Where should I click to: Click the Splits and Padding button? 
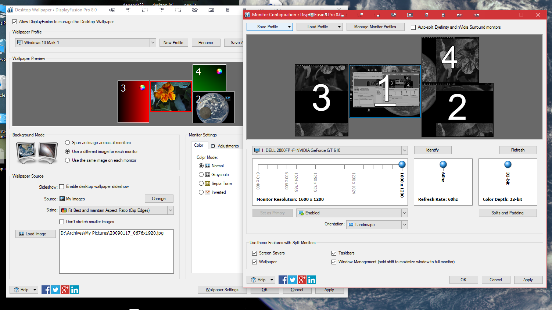(x=507, y=213)
